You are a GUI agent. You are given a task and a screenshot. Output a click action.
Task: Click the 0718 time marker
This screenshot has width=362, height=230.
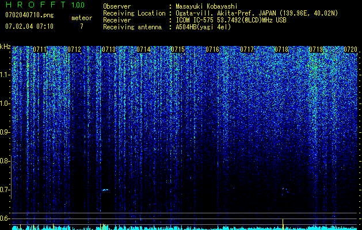click(x=281, y=49)
